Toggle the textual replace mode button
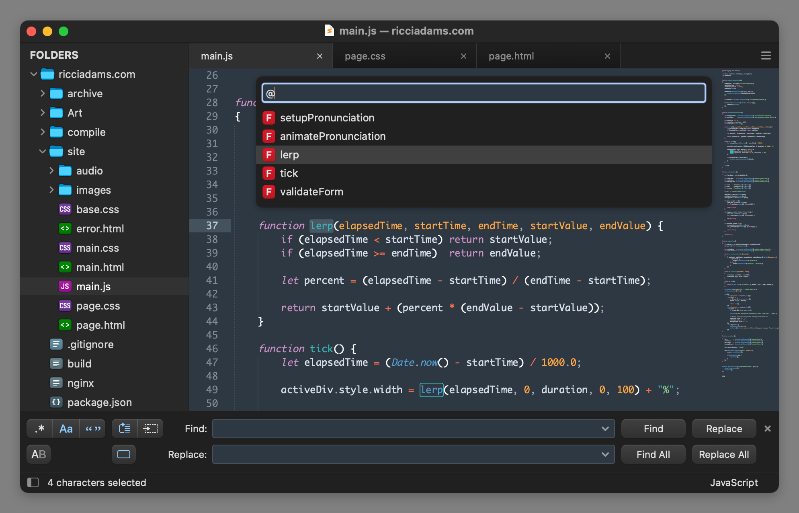The height and width of the screenshot is (513, 799). (x=123, y=454)
